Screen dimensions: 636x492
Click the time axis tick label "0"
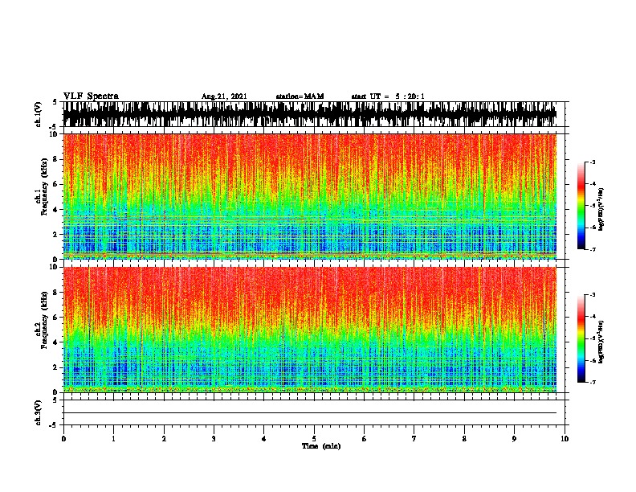pyautogui.click(x=63, y=438)
